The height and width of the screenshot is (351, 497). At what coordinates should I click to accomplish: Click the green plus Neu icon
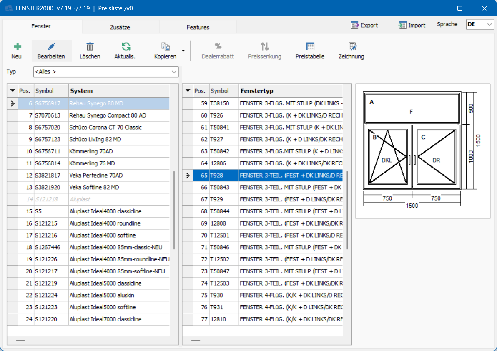[17, 47]
